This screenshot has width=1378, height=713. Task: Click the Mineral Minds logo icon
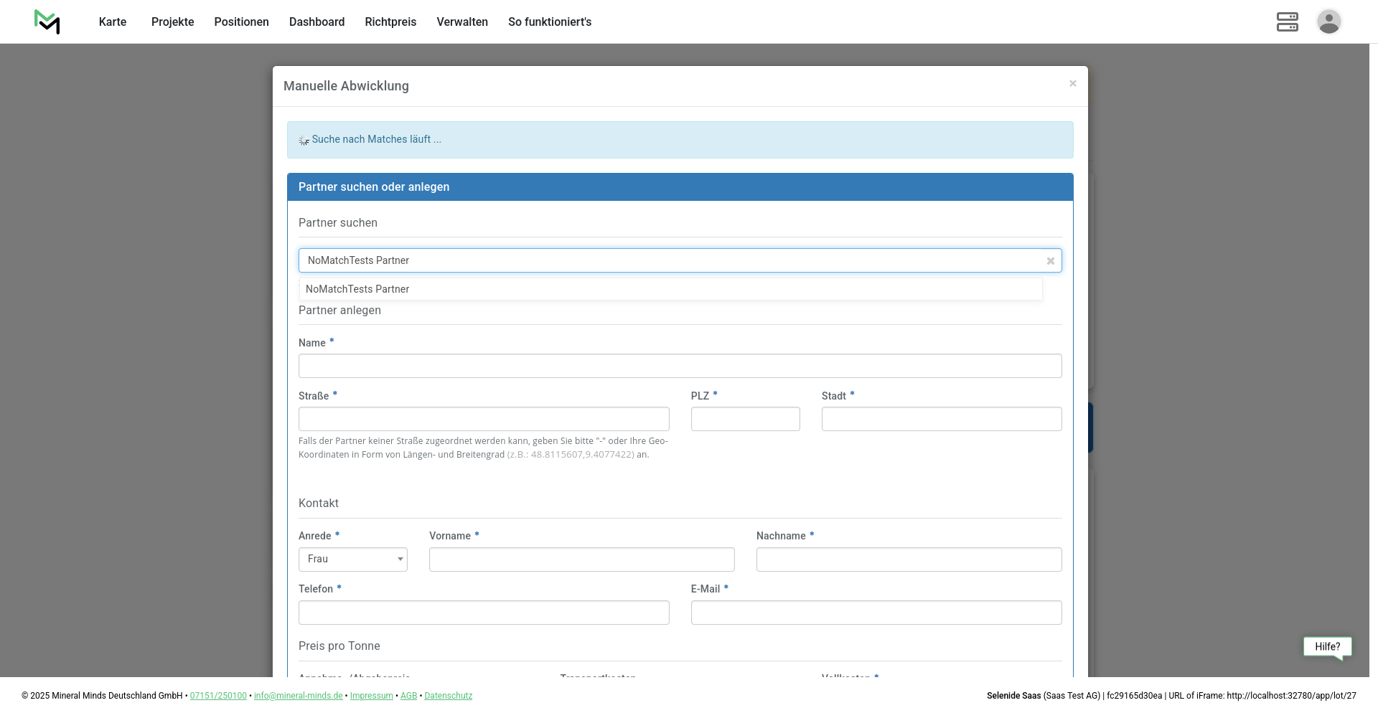[47, 22]
